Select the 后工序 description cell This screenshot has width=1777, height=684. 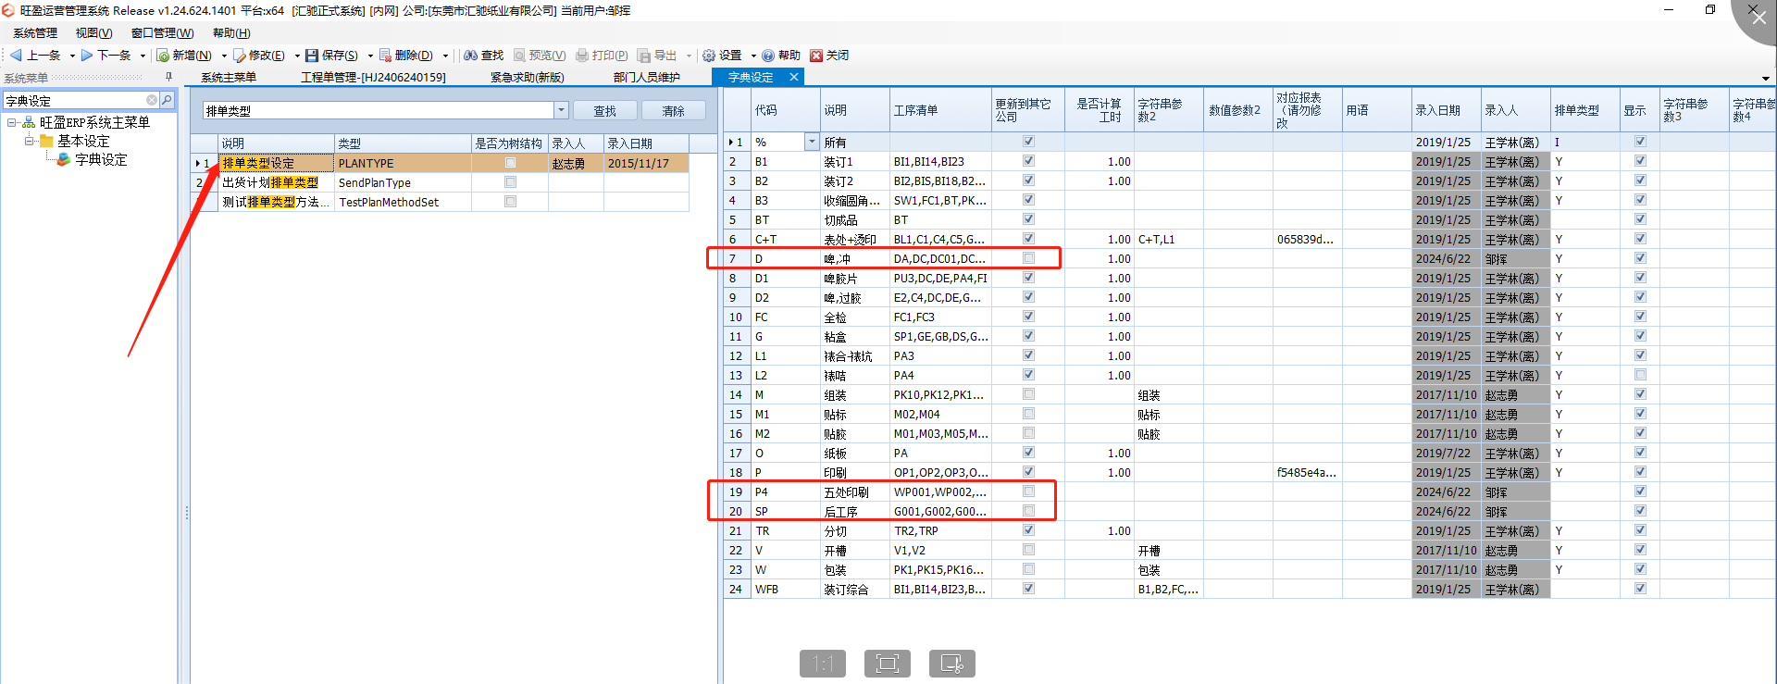click(x=855, y=511)
